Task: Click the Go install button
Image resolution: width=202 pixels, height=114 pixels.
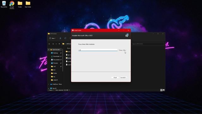Action: tap(123, 78)
